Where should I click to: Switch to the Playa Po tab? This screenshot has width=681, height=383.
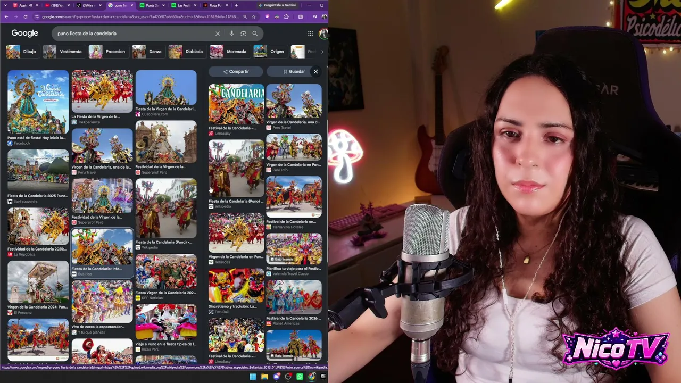click(x=215, y=5)
